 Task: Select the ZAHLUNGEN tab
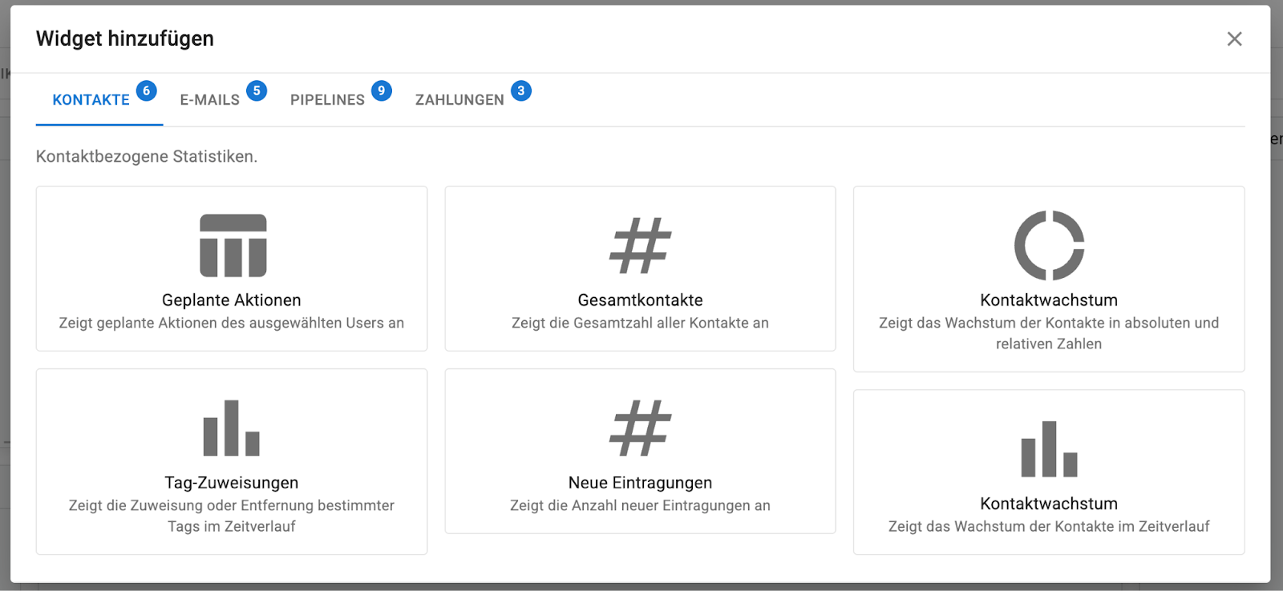tap(459, 100)
